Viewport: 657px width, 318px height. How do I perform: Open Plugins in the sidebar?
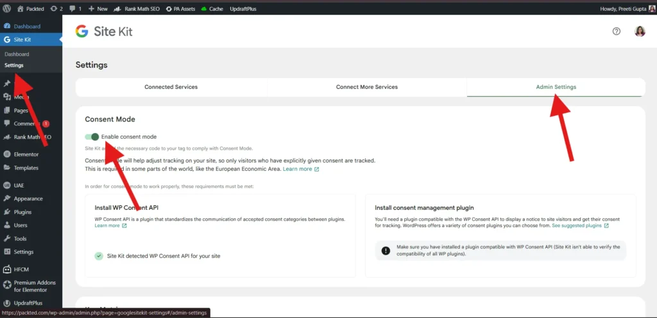22,212
